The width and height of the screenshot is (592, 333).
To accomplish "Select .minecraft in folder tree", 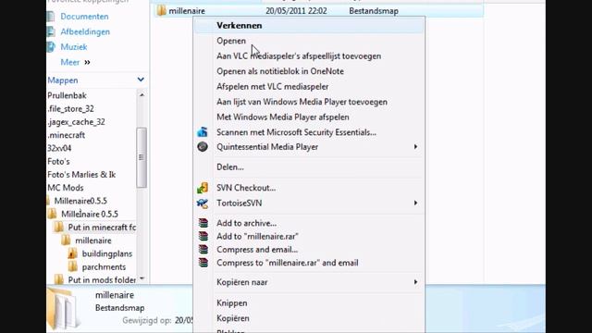I will point(66,135).
